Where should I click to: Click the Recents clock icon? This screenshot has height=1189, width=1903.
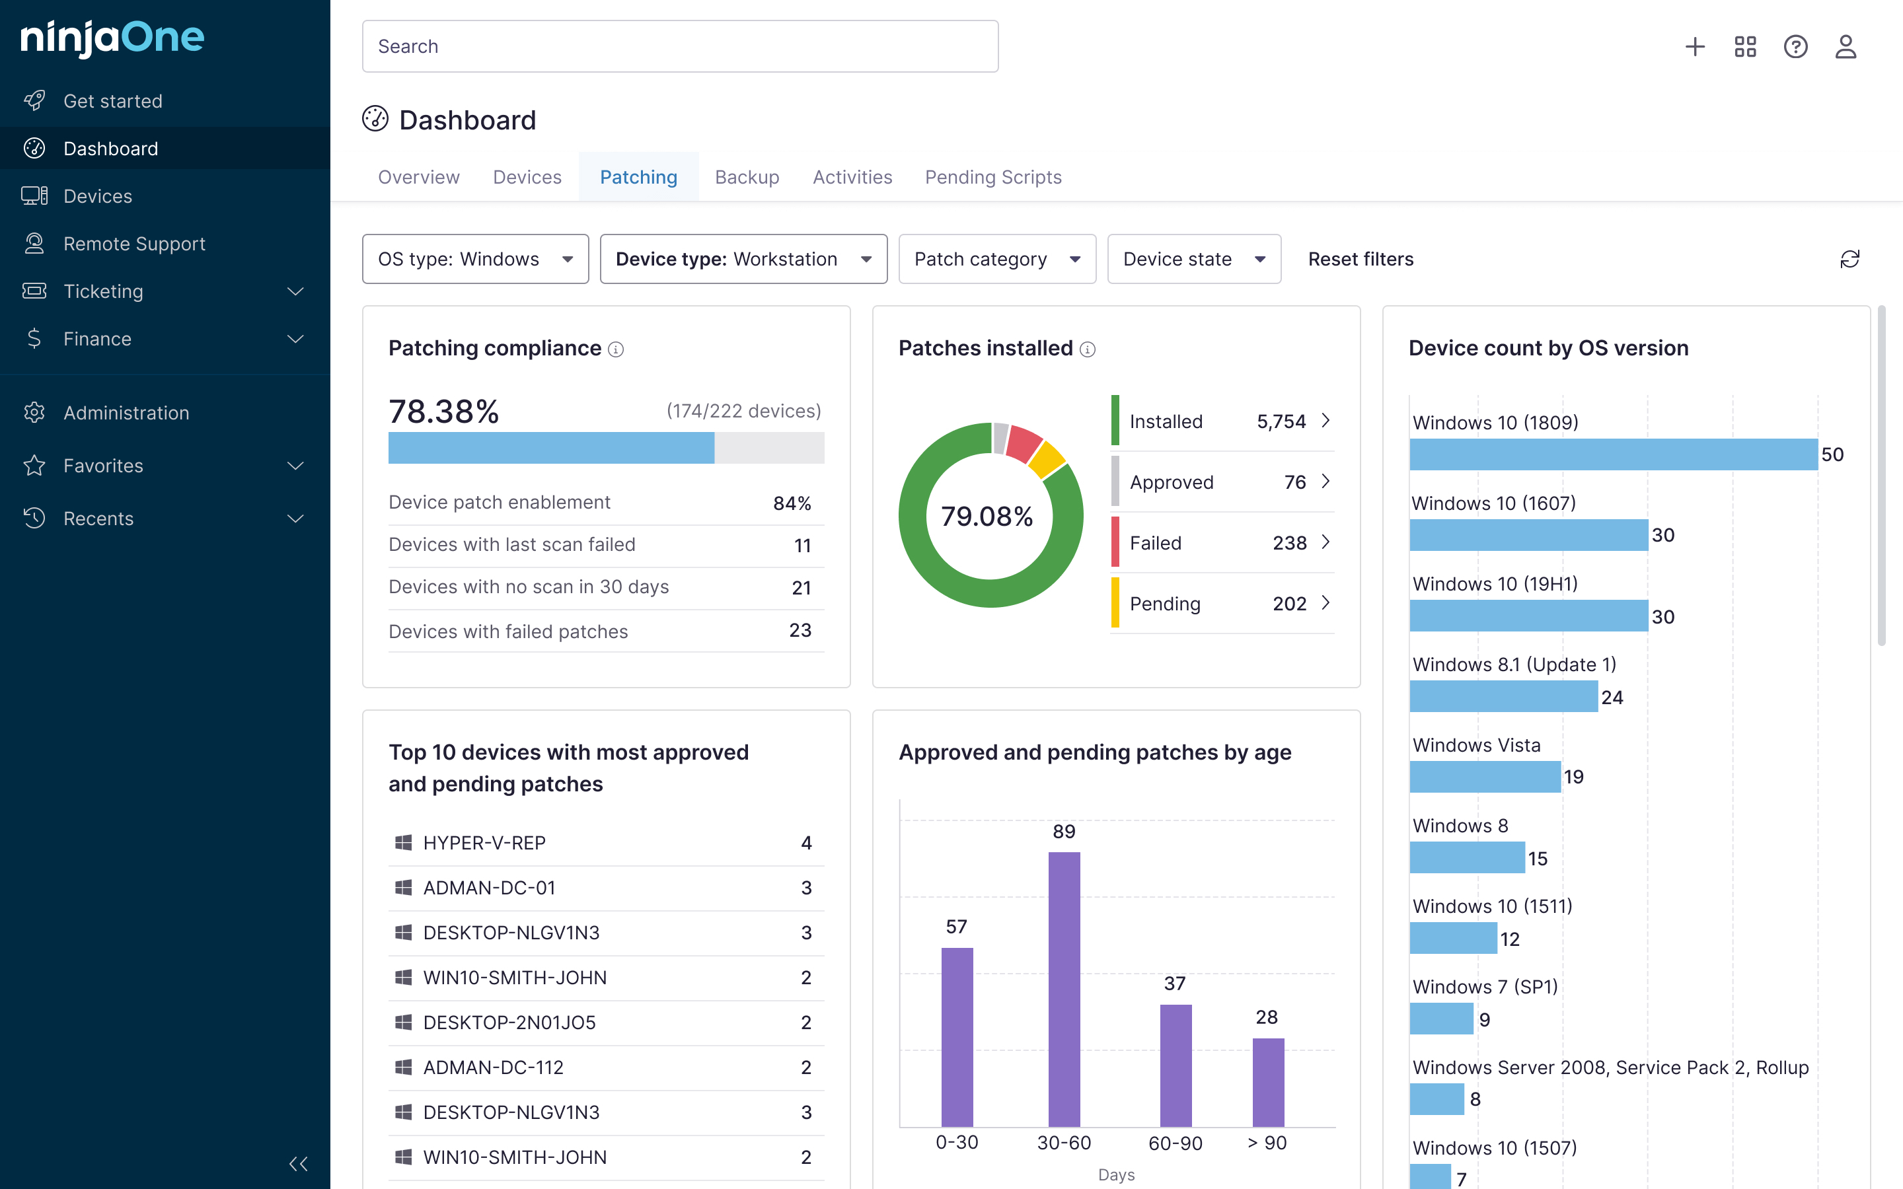click(x=34, y=519)
